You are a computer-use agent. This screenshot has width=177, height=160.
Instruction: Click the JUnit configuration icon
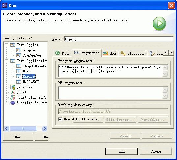[x=13, y=93]
